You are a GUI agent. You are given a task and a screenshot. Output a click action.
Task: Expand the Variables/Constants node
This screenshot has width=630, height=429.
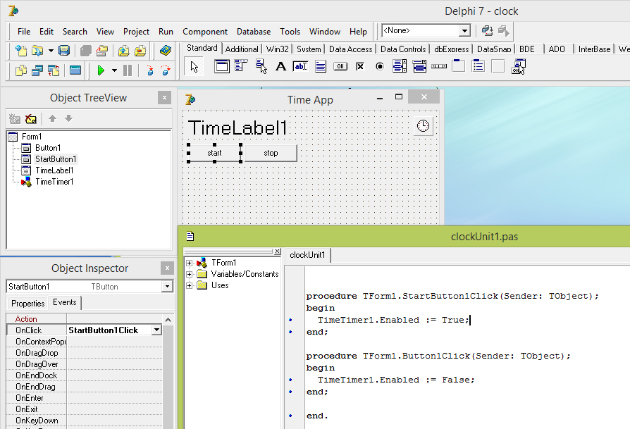189,274
